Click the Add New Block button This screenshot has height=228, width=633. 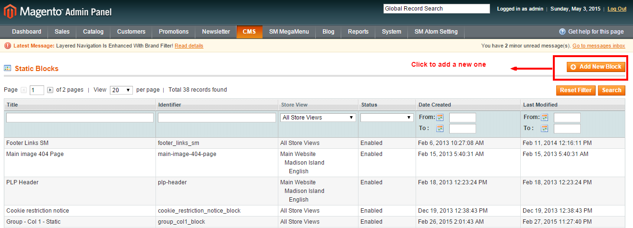(x=596, y=67)
